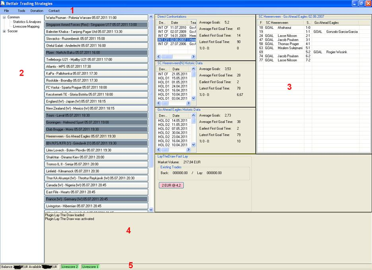The width and height of the screenshot is (372, 270).
Task: Select Direct Confrontations row dated 11.07.2010
Action: pos(176,27)
